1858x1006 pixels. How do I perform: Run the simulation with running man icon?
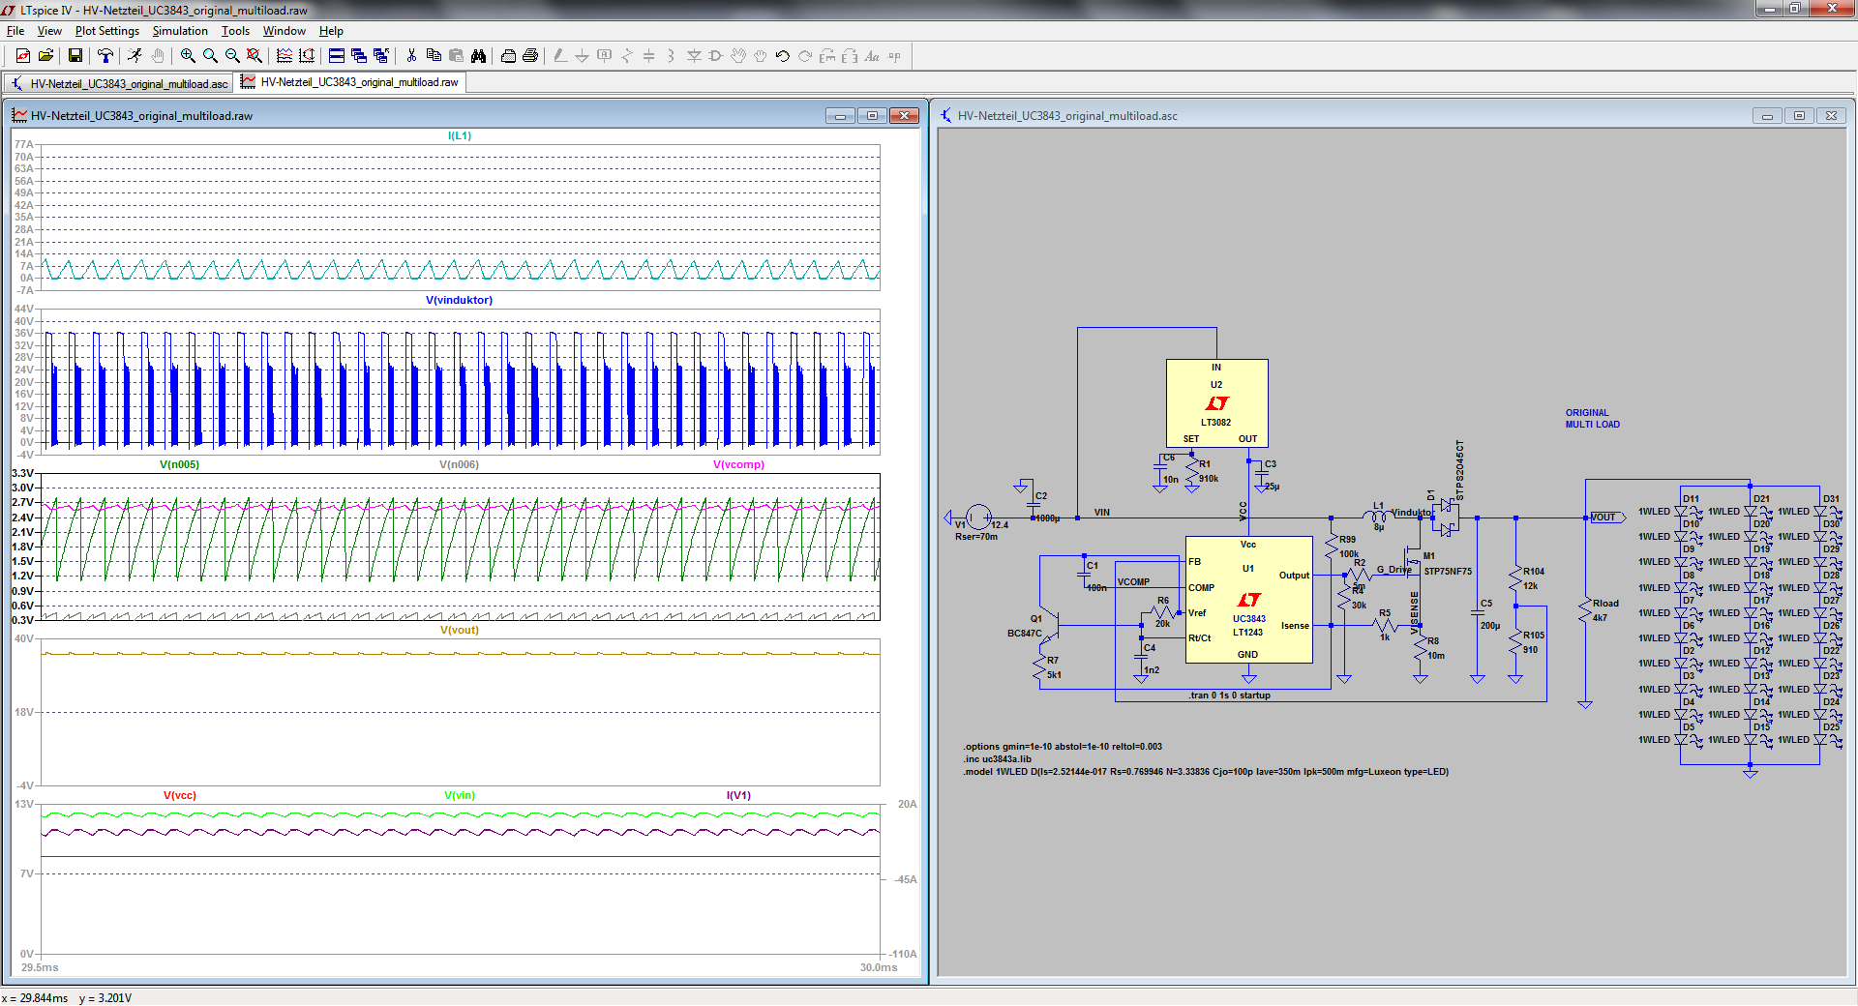tap(135, 56)
